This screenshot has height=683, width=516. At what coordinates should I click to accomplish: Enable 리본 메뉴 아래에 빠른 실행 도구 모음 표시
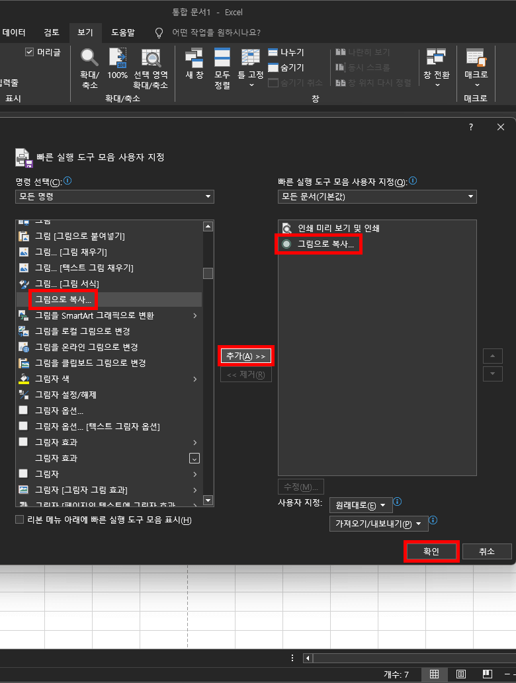click(19, 520)
